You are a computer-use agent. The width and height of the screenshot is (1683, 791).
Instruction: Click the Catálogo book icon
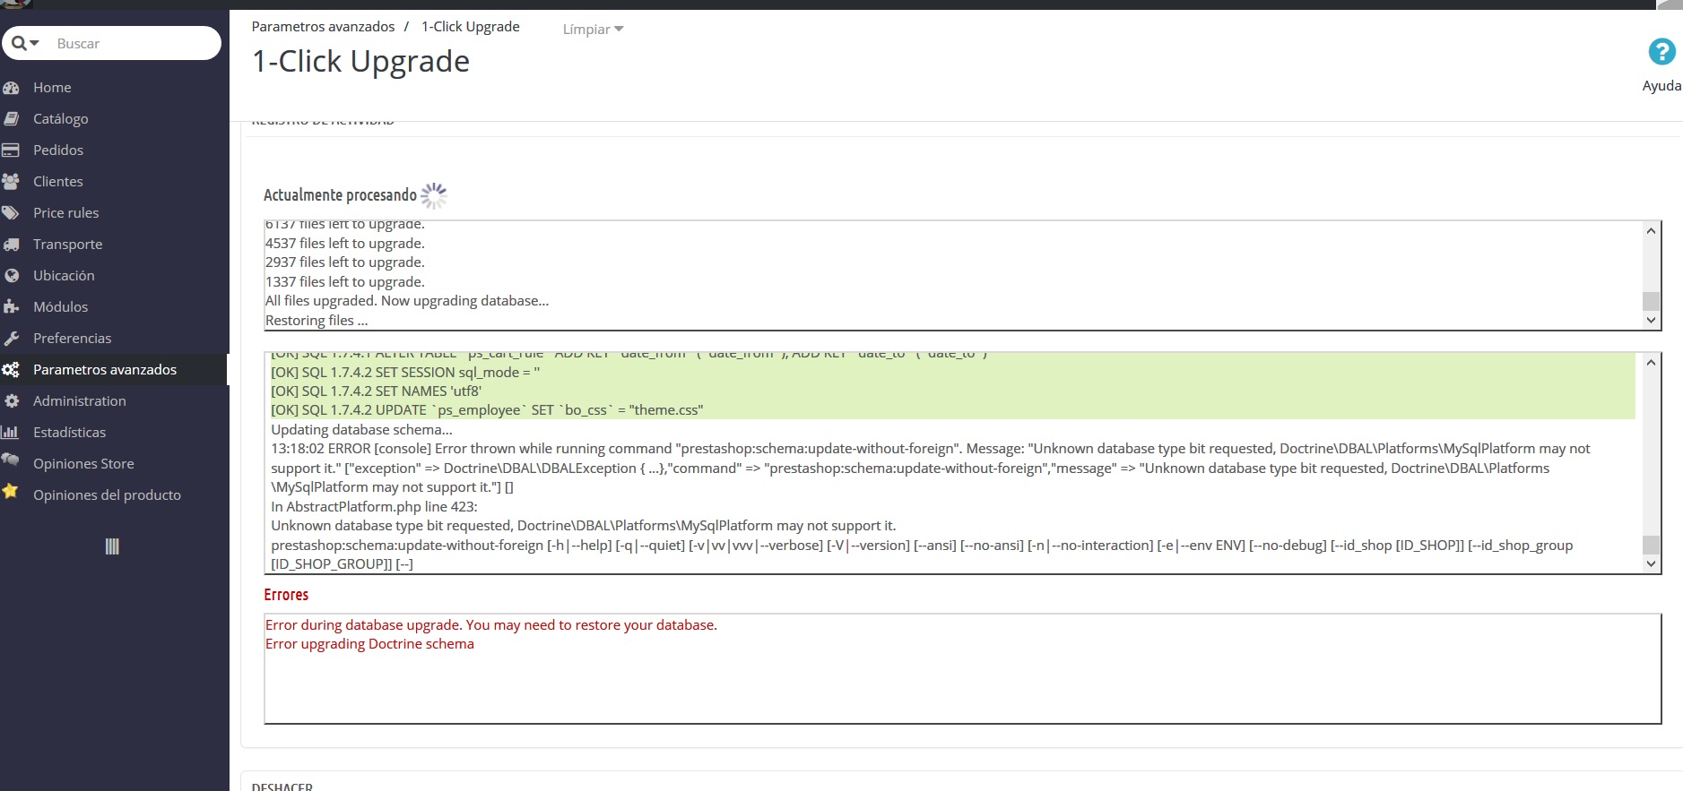click(x=11, y=118)
